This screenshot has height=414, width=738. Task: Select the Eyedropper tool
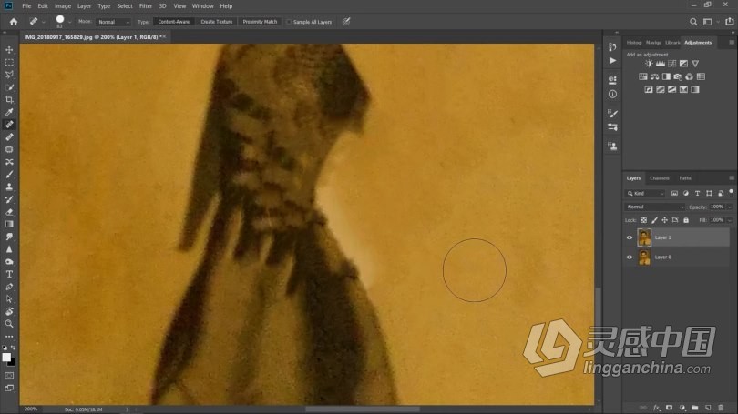click(x=9, y=112)
